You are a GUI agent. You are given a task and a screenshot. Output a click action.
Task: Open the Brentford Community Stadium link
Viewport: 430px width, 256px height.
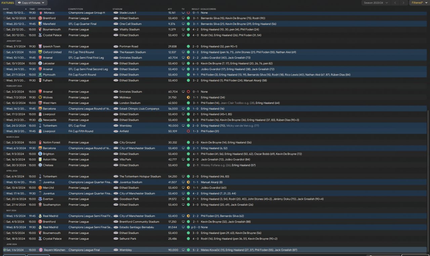139,221
